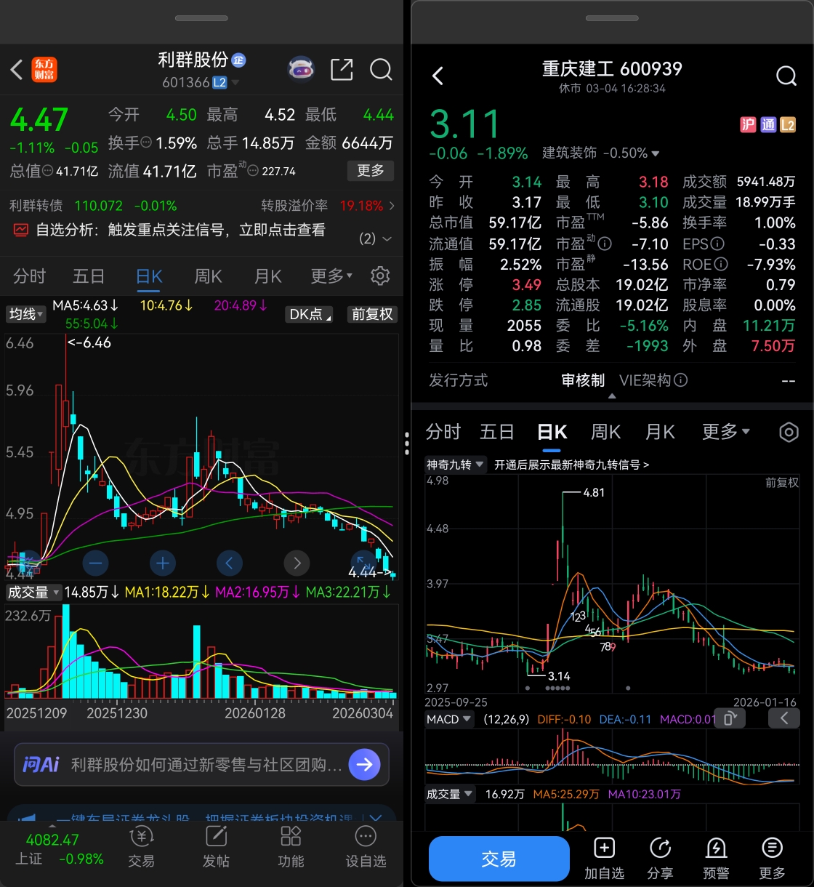This screenshot has height=887, width=814.
Task: Tap 市净率 0.79 cell
Action: coord(739,285)
